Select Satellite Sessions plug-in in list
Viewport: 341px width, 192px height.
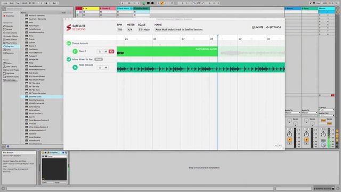pyautogui.click(x=36, y=100)
